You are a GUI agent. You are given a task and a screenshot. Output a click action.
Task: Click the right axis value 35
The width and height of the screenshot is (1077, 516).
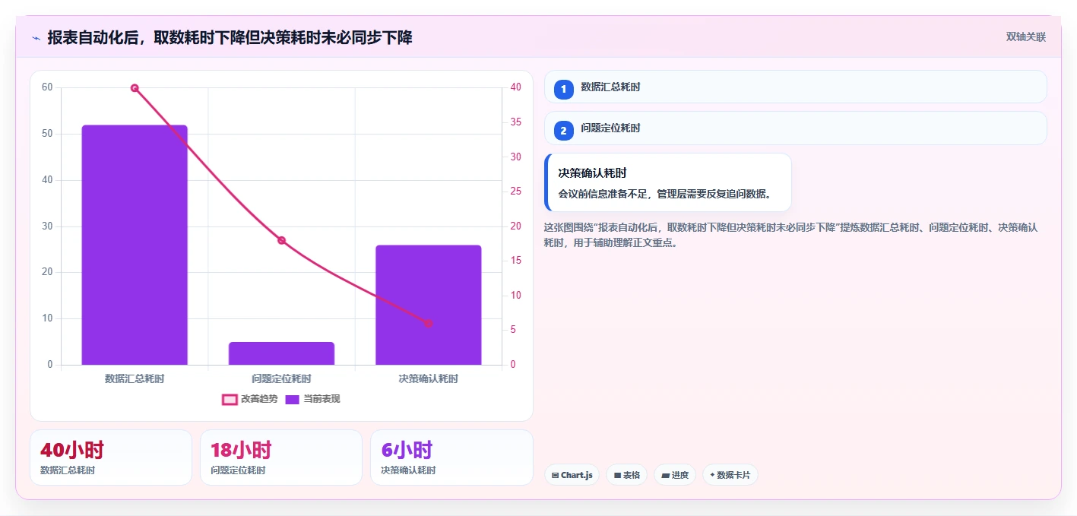(516, 122)
